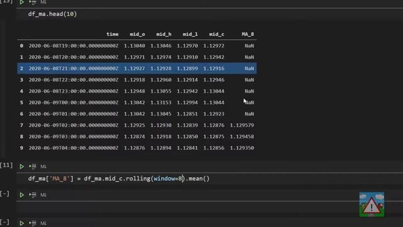The height and width of the screenshot is (227, 403).
Task: Click row index 7 of the table
Action: pos(21,125)
